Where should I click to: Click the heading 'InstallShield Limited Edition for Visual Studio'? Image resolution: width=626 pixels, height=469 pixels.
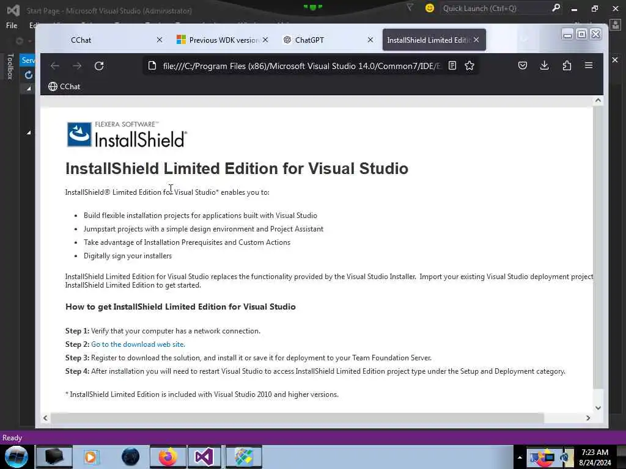[x=237, y=169]
